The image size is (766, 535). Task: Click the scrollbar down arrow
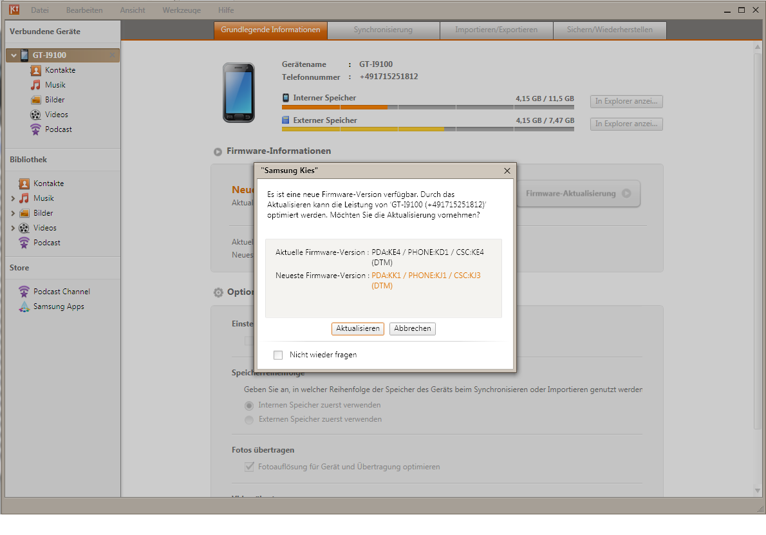758,491
